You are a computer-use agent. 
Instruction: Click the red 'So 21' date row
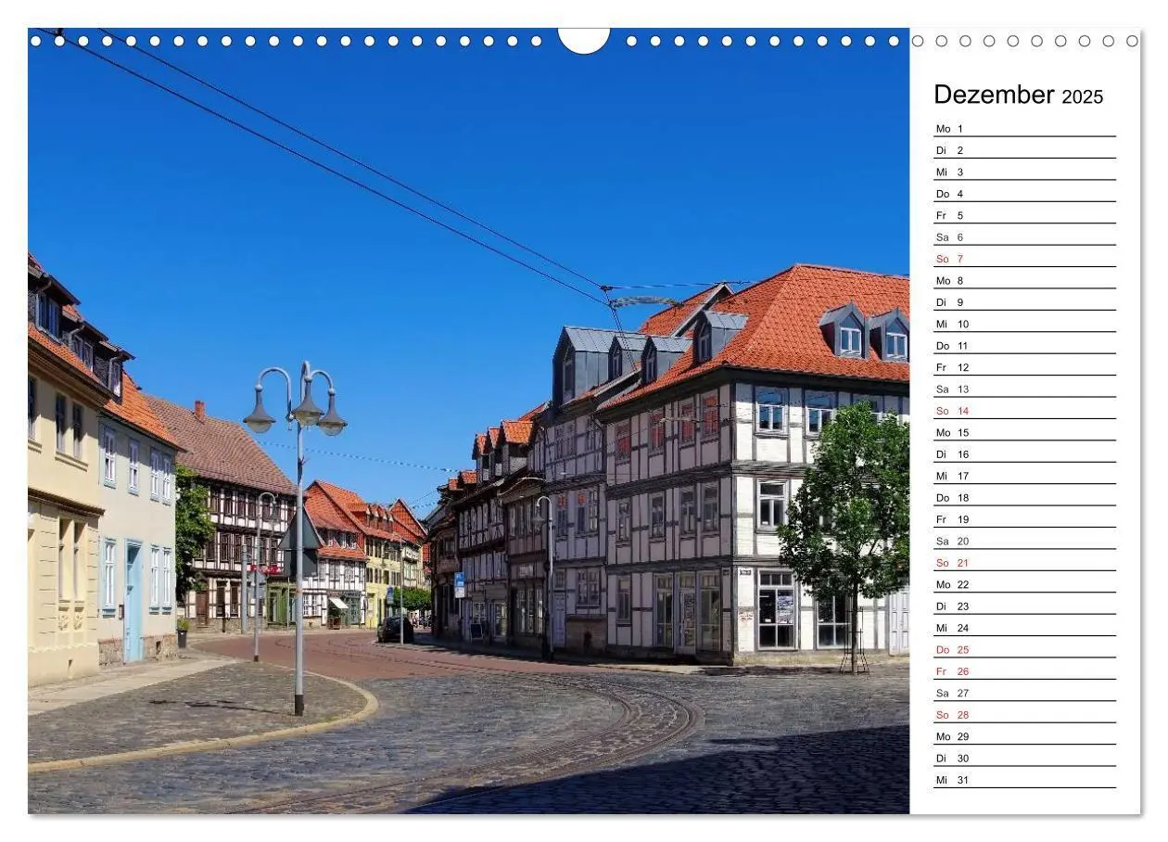[1024, 563]
